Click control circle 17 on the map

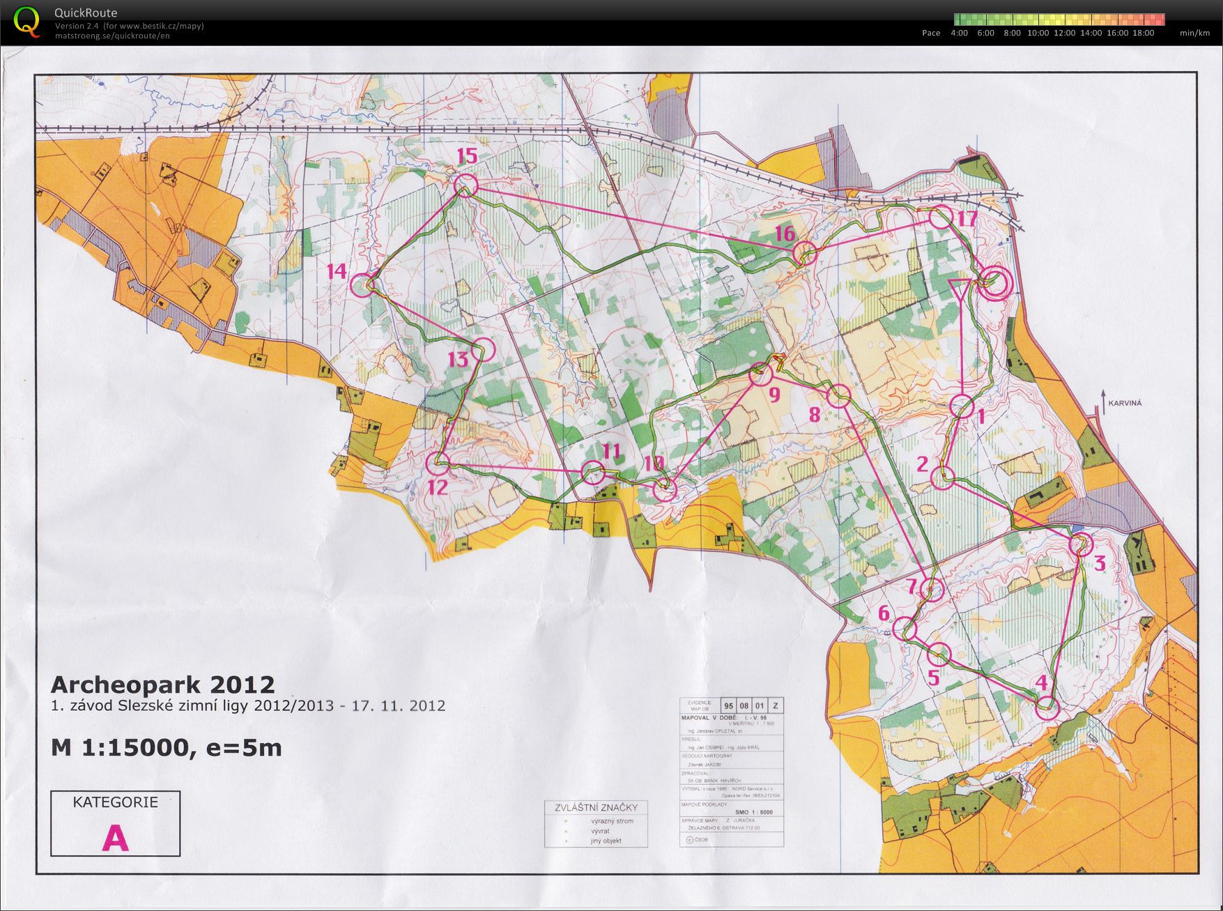(941, 217)
